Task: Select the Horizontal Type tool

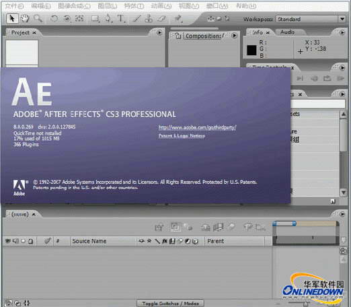Action: pyautogui.click(x=121, y=18)
